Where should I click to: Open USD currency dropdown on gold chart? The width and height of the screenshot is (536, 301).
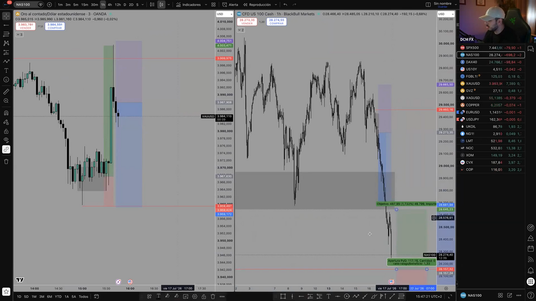click(x=225, y=14)
